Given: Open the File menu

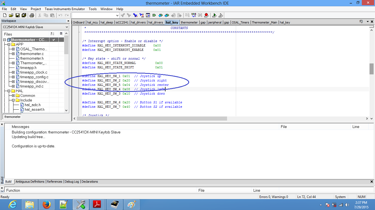Looking at the screenshot, I should (x=4, y=9).
